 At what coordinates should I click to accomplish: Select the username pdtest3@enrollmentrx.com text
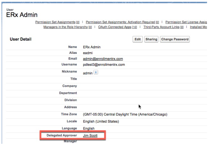(x=104, y=64)
